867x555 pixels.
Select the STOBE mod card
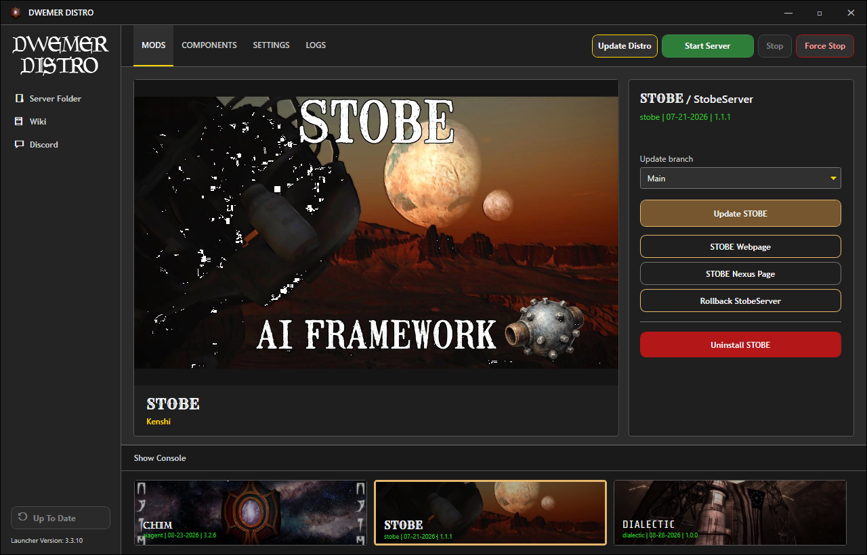pyautogui.click(x=490, y=512)
